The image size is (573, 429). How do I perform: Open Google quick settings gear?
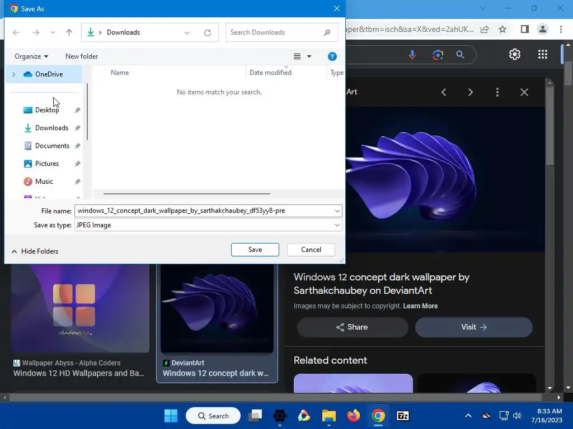515,54
